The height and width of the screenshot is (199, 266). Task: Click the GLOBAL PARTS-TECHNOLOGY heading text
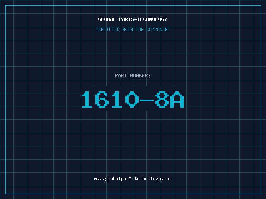pos(133,19)
